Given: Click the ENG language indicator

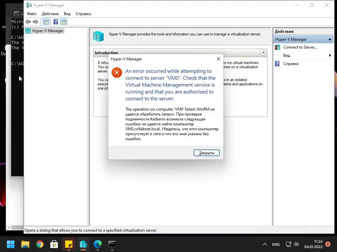Looking at the screenshot, I should (x=276, y=244).
